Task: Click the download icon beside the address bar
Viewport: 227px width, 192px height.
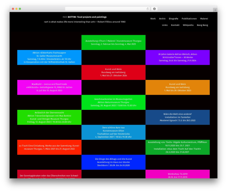Action: coord(154,9)
